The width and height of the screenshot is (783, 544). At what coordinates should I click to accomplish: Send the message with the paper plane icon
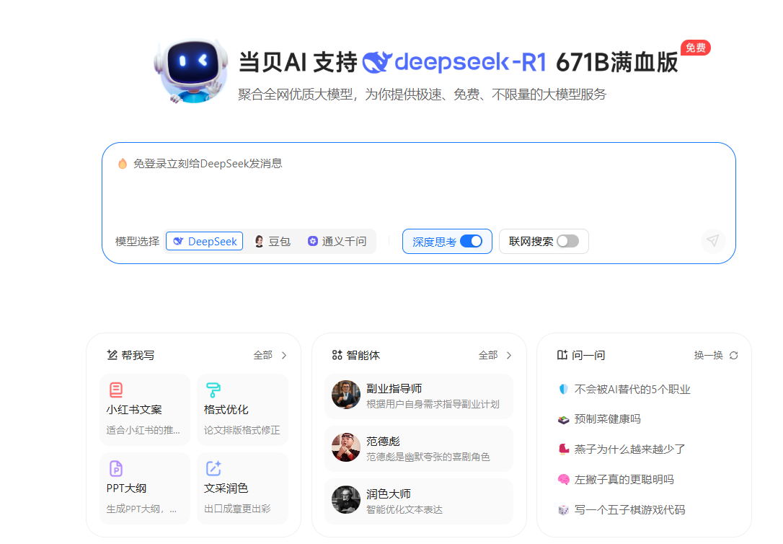pos(712,241)
